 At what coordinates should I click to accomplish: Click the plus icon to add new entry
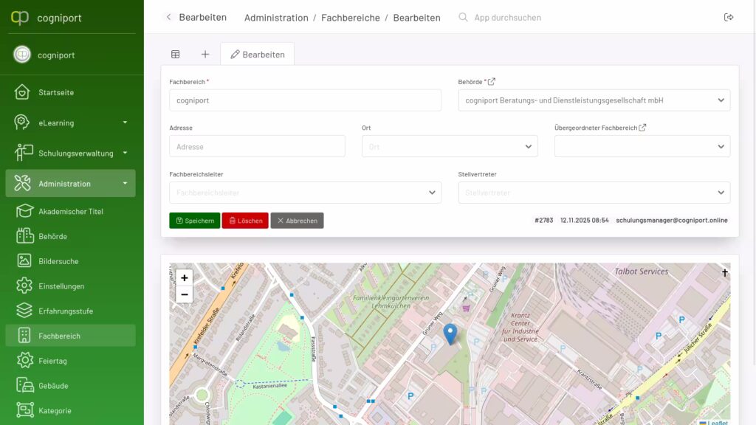[205, 54]
